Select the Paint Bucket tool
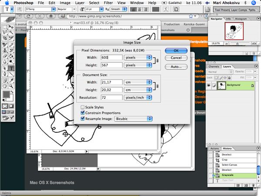261x196 pixels. pyautogui.click(x=11, y=56)
